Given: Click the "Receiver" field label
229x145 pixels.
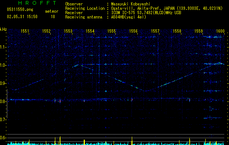Looking at the screenshot, I should tap(74, 13).
